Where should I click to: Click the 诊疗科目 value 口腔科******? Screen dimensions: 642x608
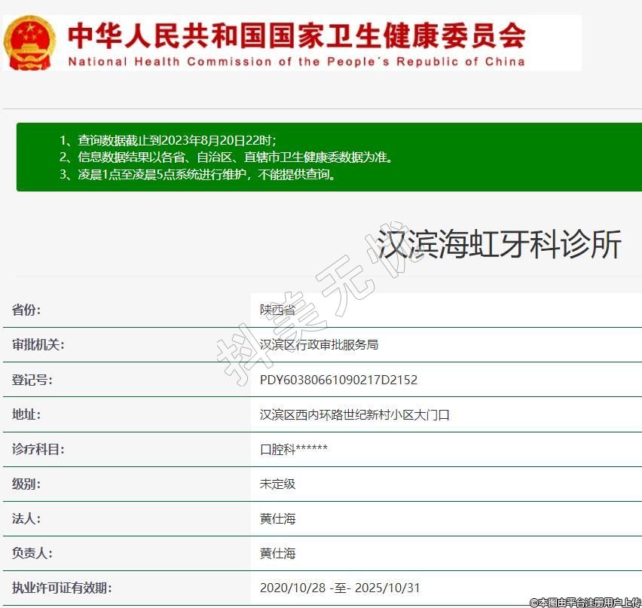click(294, 449)
